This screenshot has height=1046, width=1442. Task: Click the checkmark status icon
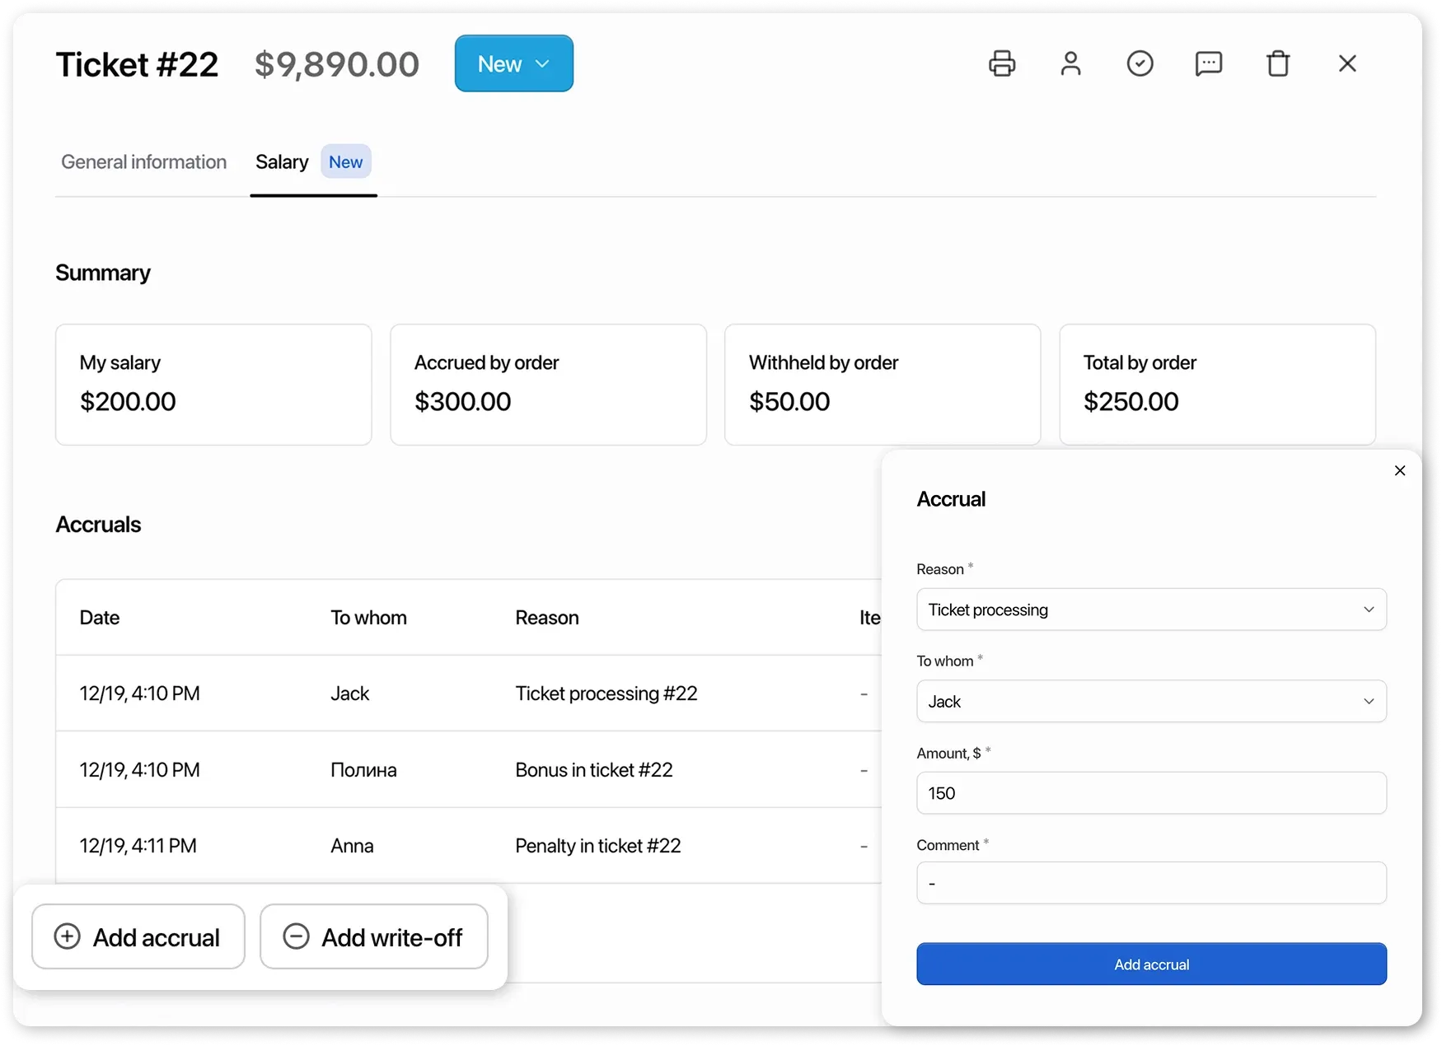1140,63
